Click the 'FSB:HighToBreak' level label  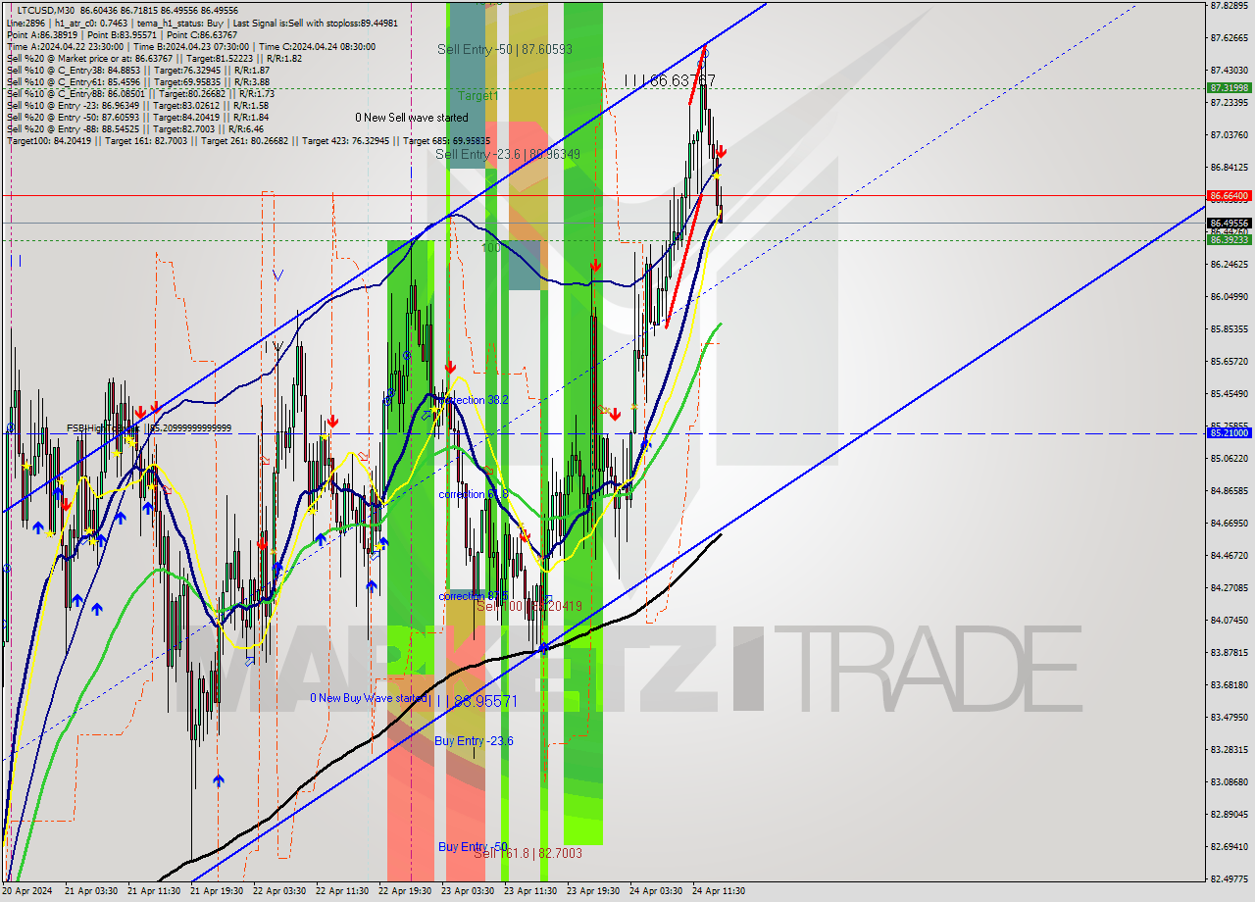[149, 428]
